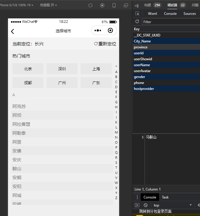The height and width of the screenshot is (216, 200).
Task: Toggle the console sidebar panel icon
Action: [137, 205]
